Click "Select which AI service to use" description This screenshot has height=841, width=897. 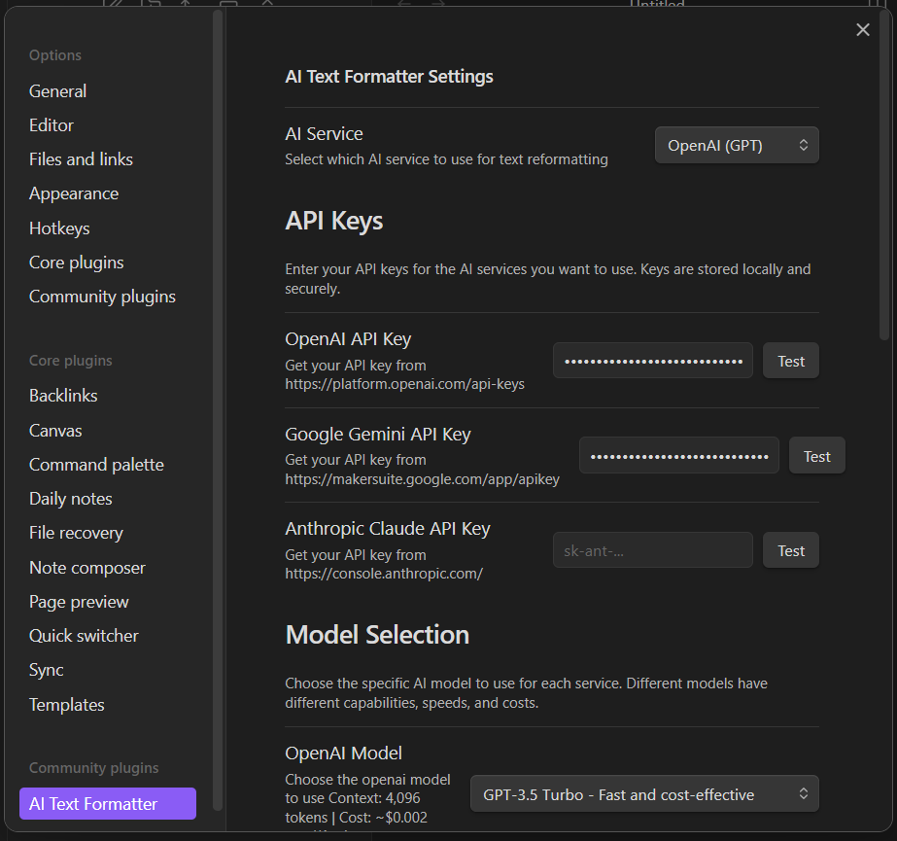coord(446,159)
